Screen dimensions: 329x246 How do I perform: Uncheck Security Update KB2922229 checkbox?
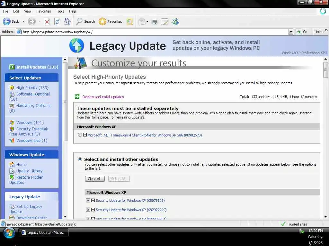88,209
